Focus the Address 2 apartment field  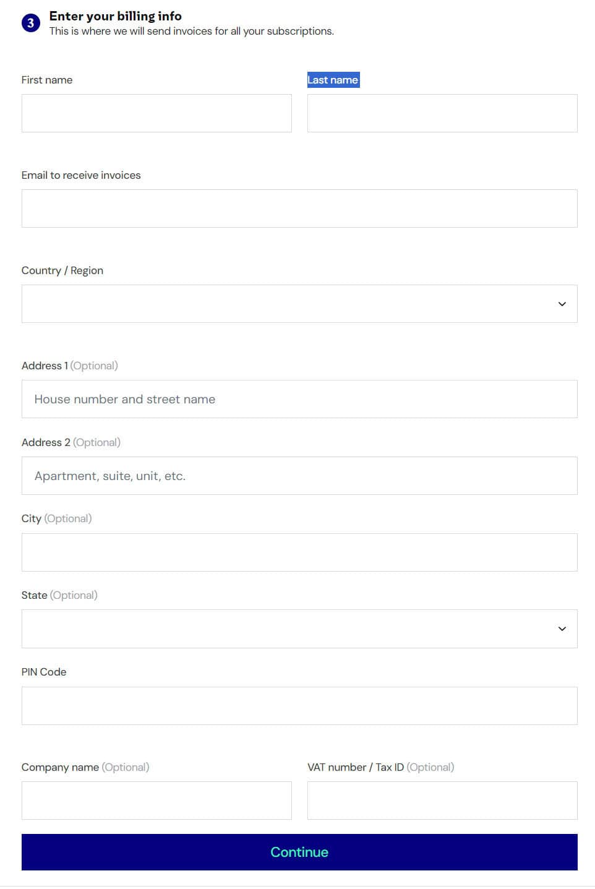(299, 476)
